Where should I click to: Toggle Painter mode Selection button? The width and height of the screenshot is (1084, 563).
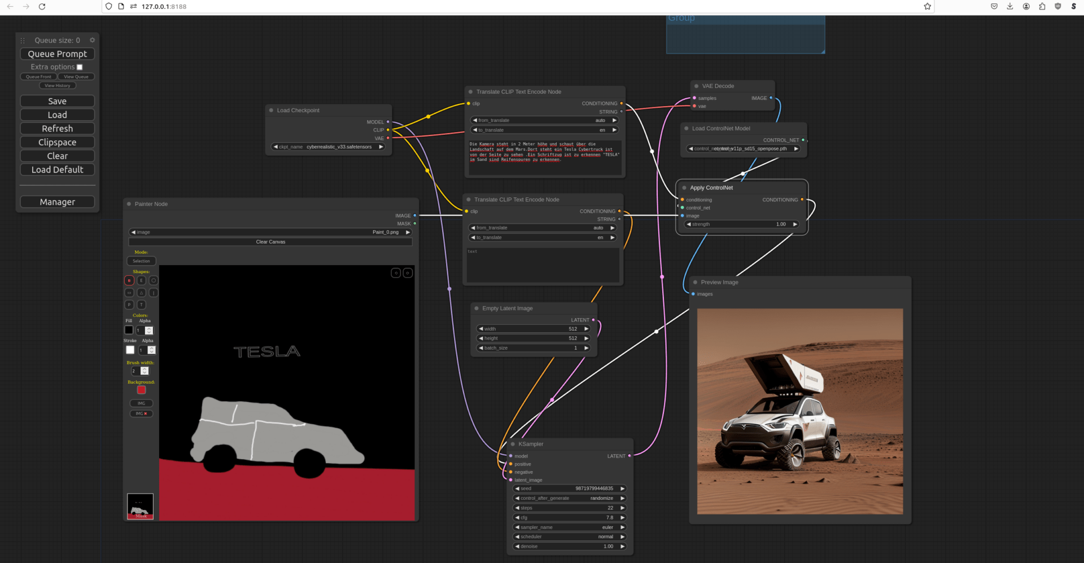click(x=141, y=261)
